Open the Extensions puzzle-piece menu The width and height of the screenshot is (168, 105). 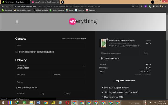coord(154,6)
